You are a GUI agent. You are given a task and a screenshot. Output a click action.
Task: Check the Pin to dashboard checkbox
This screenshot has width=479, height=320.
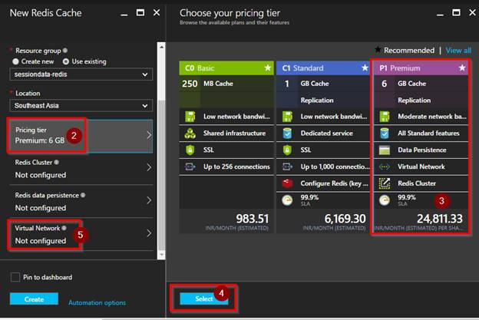click(x=15, y=277)
